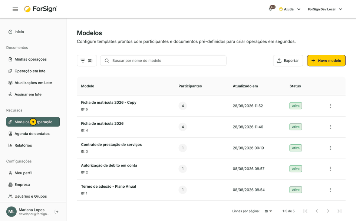Open the Linhas por página dropdown showing 10
This screenshot has width=356, height=221.
point(268,211)
